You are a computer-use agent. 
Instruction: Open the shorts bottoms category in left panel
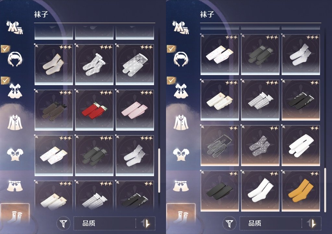coord(15,186)
